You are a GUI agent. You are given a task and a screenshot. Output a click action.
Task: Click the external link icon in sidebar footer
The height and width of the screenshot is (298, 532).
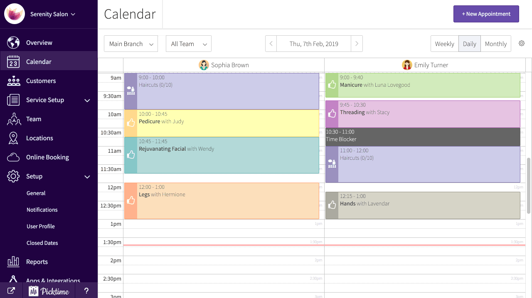pyautogui.click(x=11, y=291)
